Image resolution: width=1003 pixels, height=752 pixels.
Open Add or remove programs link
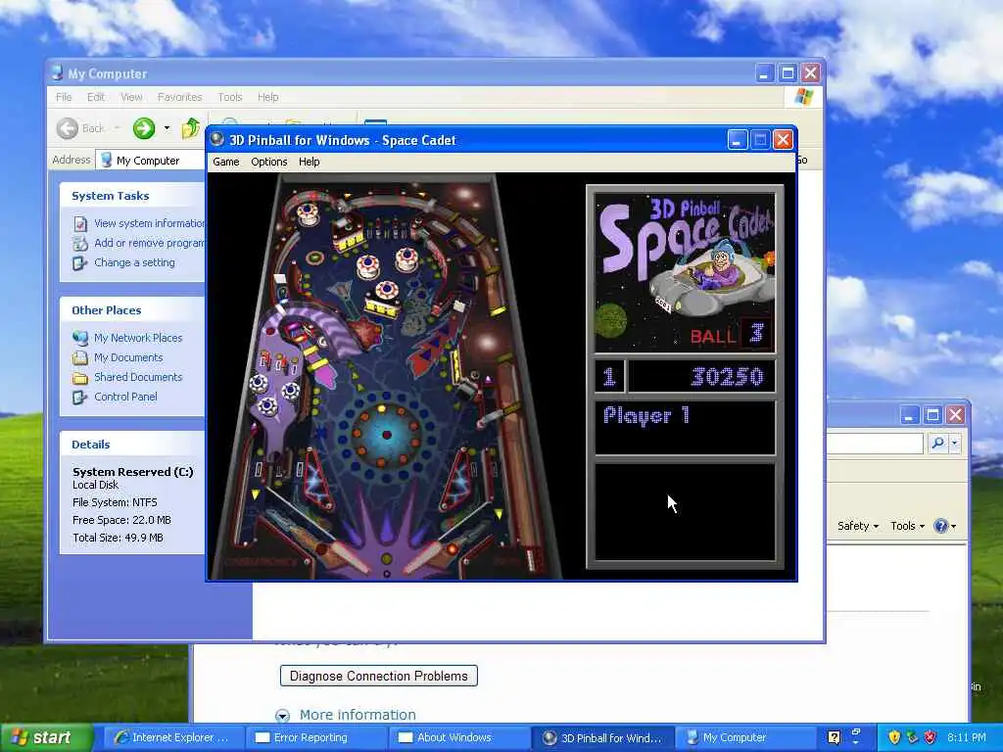[150, 243]
